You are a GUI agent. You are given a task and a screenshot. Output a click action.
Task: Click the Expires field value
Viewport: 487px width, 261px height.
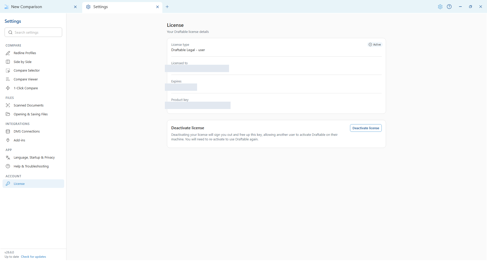[x=181, y=87]
